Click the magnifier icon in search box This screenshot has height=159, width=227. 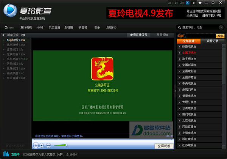pos(179,28)
